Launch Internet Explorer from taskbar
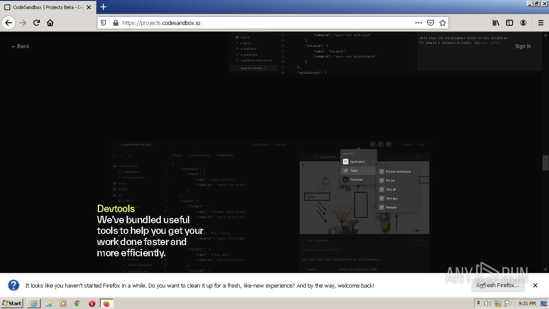This screenshot has width=549, height=309. click(34, 303)
